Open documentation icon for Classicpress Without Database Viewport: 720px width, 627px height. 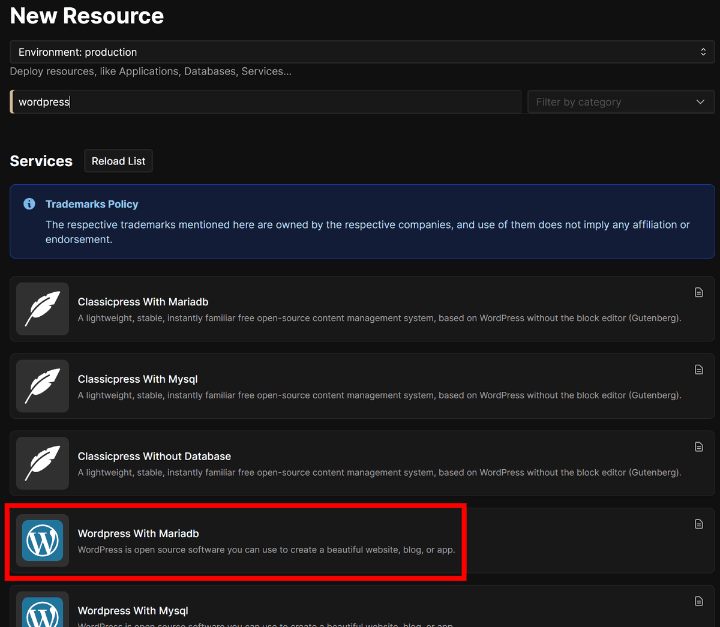699,447
